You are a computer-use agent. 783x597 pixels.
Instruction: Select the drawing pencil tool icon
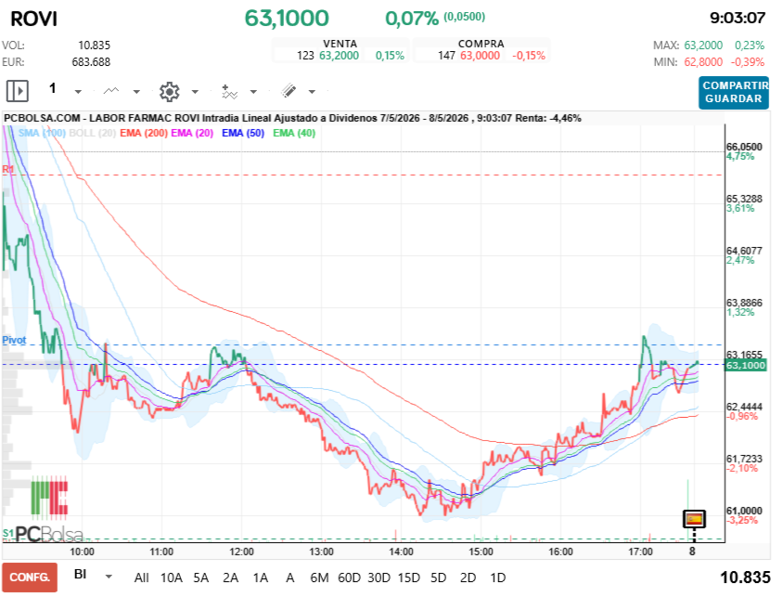(x=289, y=91)
